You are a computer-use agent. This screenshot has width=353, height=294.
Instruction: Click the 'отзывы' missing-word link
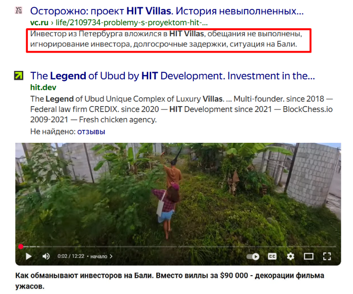click(x=91, y=131)
